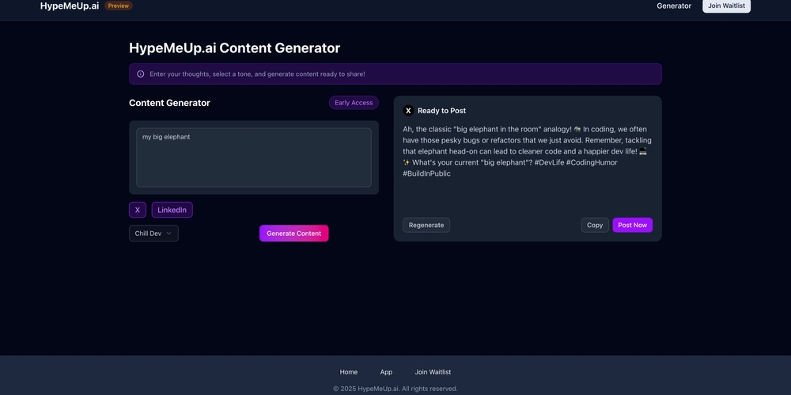Click the Post Now button
The width and height of the screenshot is (791, 395).
pos(633,226)
